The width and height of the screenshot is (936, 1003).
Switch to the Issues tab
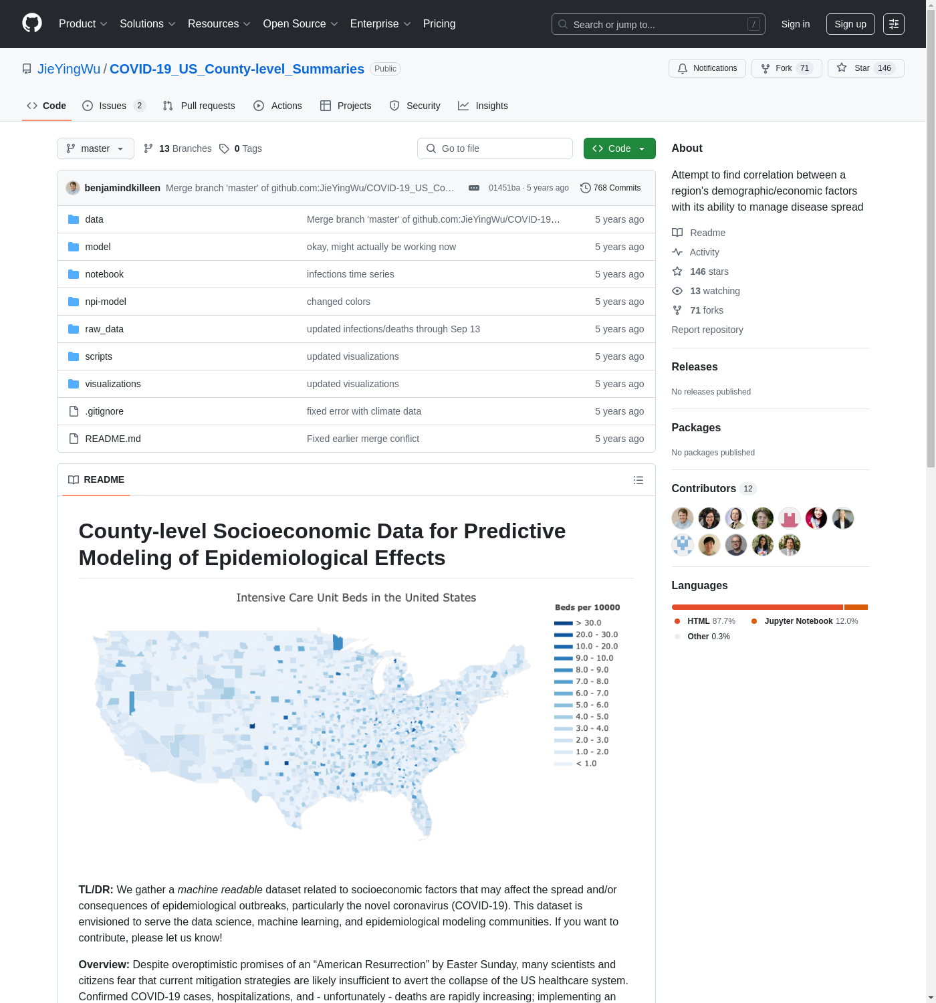pos(113,106)
